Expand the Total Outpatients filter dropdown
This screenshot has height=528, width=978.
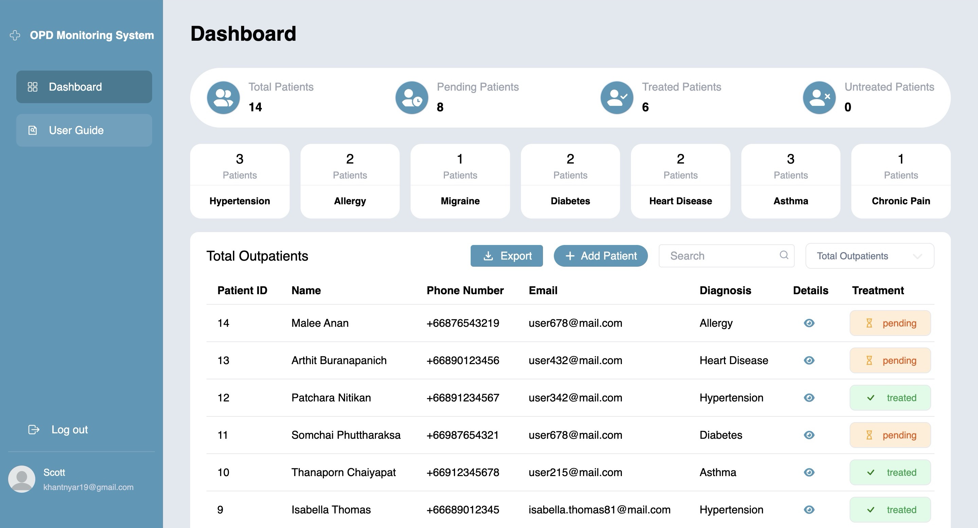point(869,256)
